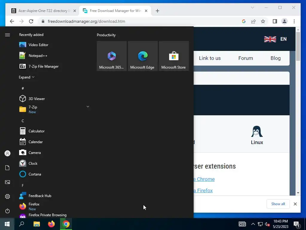
Task: Open the Firefox extension link
Action: click(203, 190)
